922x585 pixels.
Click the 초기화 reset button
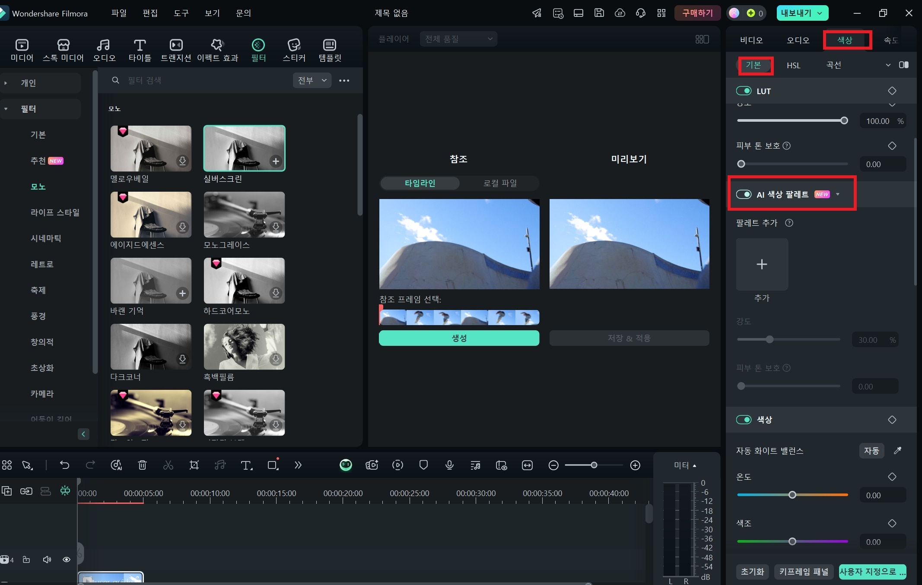(x=752, y=572)
